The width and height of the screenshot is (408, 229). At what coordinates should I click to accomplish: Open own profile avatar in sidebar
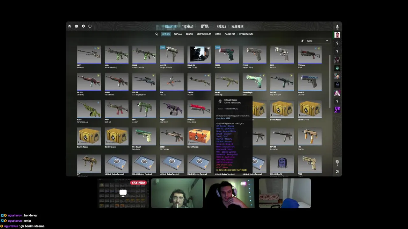[x=337, y=35]
